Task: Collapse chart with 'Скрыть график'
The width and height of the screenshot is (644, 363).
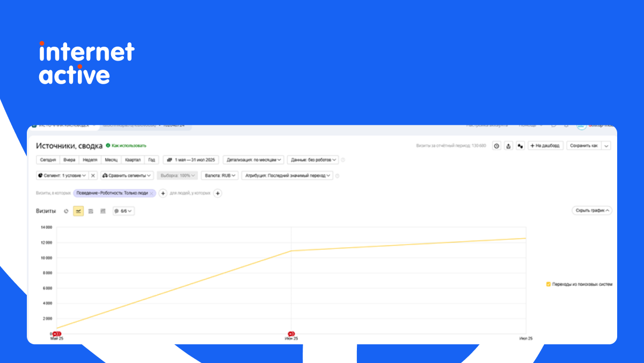Action: click(592, 211)
